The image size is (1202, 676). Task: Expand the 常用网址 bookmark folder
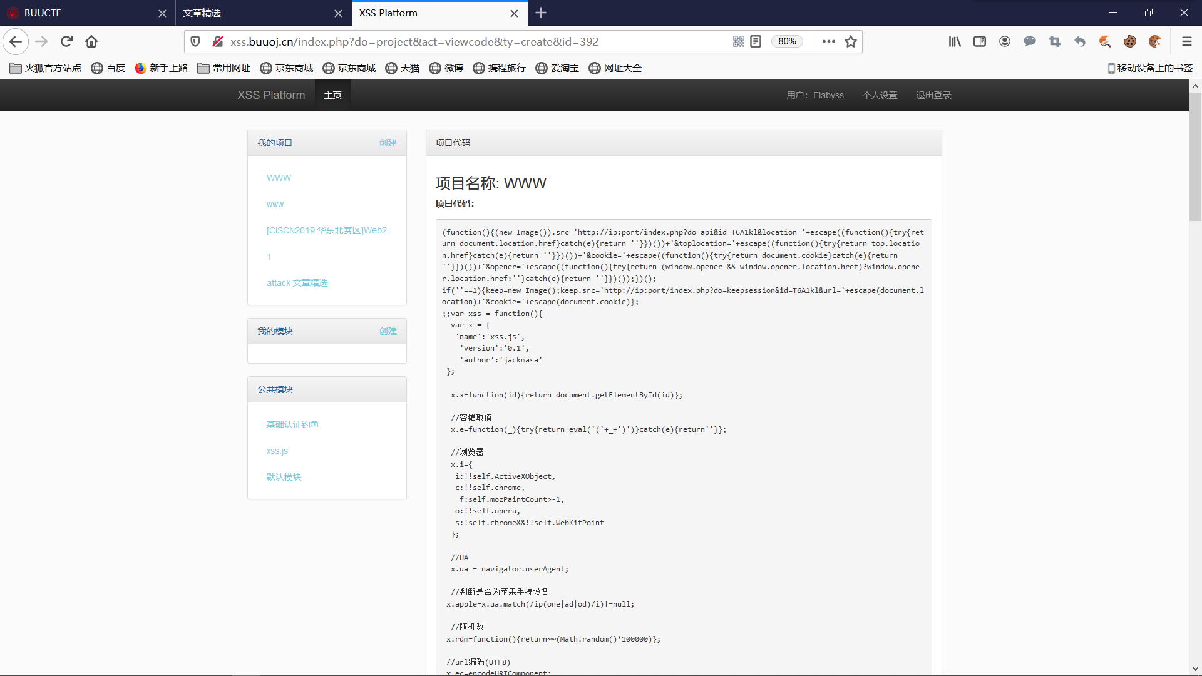[x=224, y=68]
